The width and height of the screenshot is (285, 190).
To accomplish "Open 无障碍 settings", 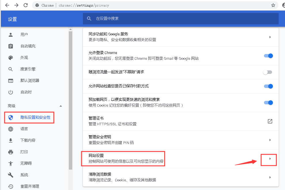I will [26, 163].
